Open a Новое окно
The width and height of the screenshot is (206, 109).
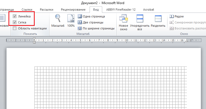coord(123,22)
